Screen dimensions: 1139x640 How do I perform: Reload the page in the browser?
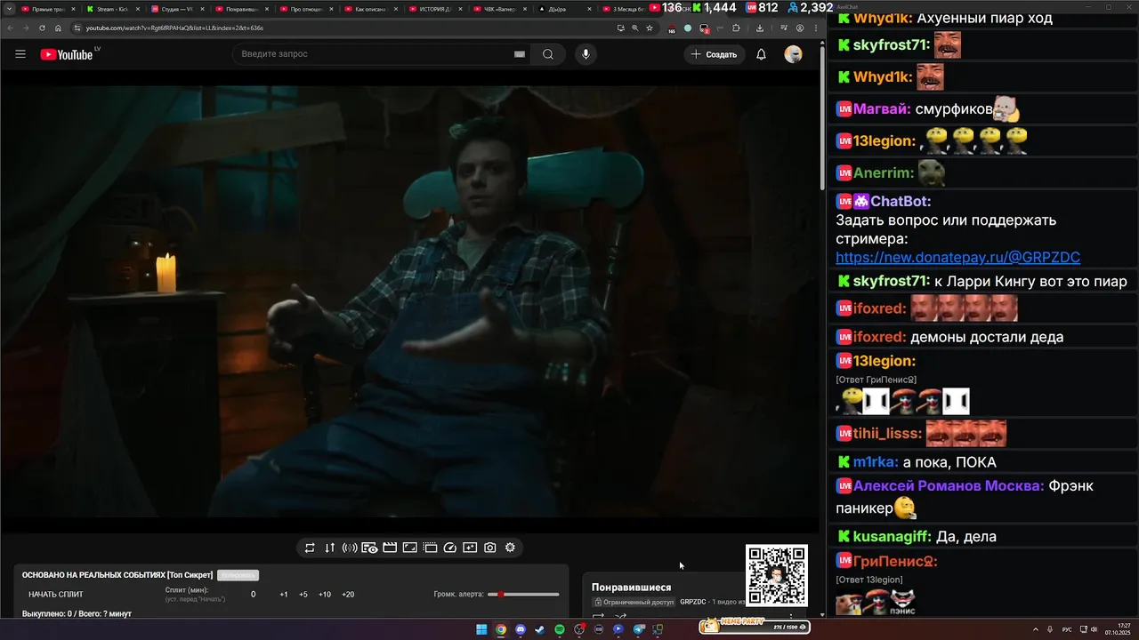[42, 28]
